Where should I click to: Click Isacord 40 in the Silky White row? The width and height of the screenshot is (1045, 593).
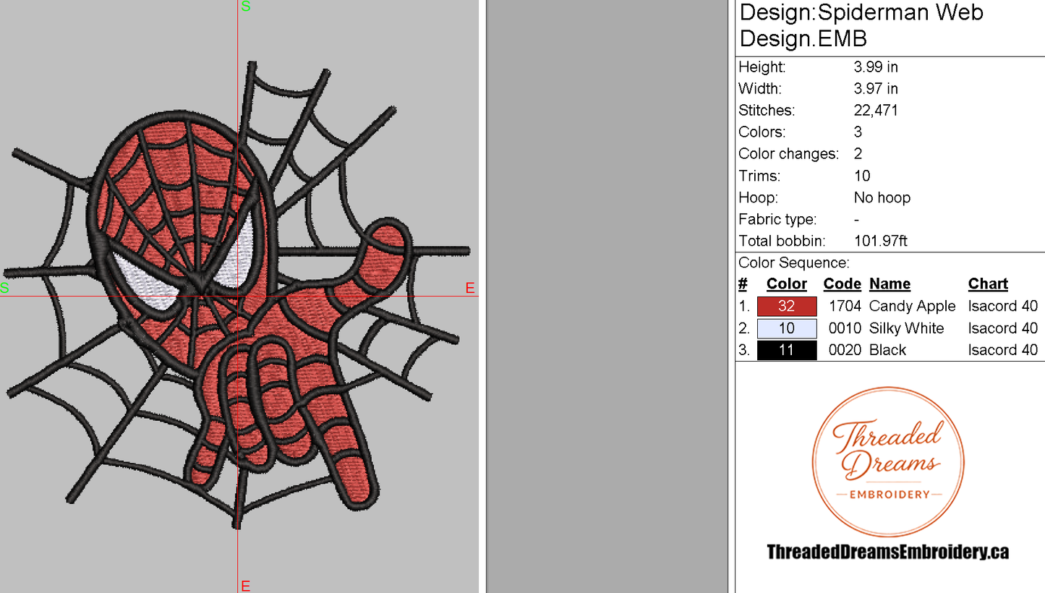pyautogui.click(x=1003, y=328)
